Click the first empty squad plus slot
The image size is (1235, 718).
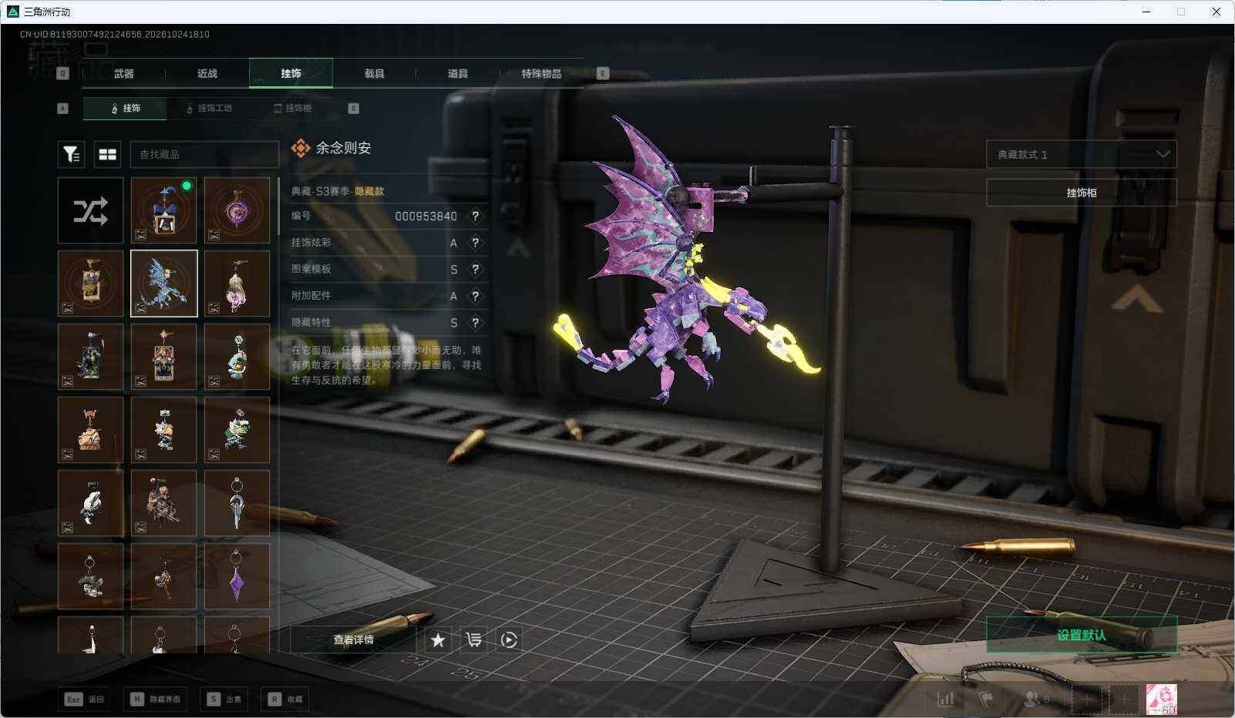[1086, 699]
